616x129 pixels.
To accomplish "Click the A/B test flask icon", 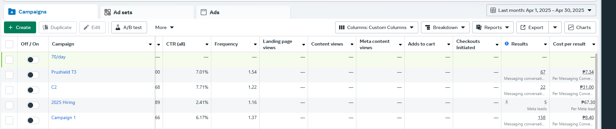I will [x=118, y=27].
